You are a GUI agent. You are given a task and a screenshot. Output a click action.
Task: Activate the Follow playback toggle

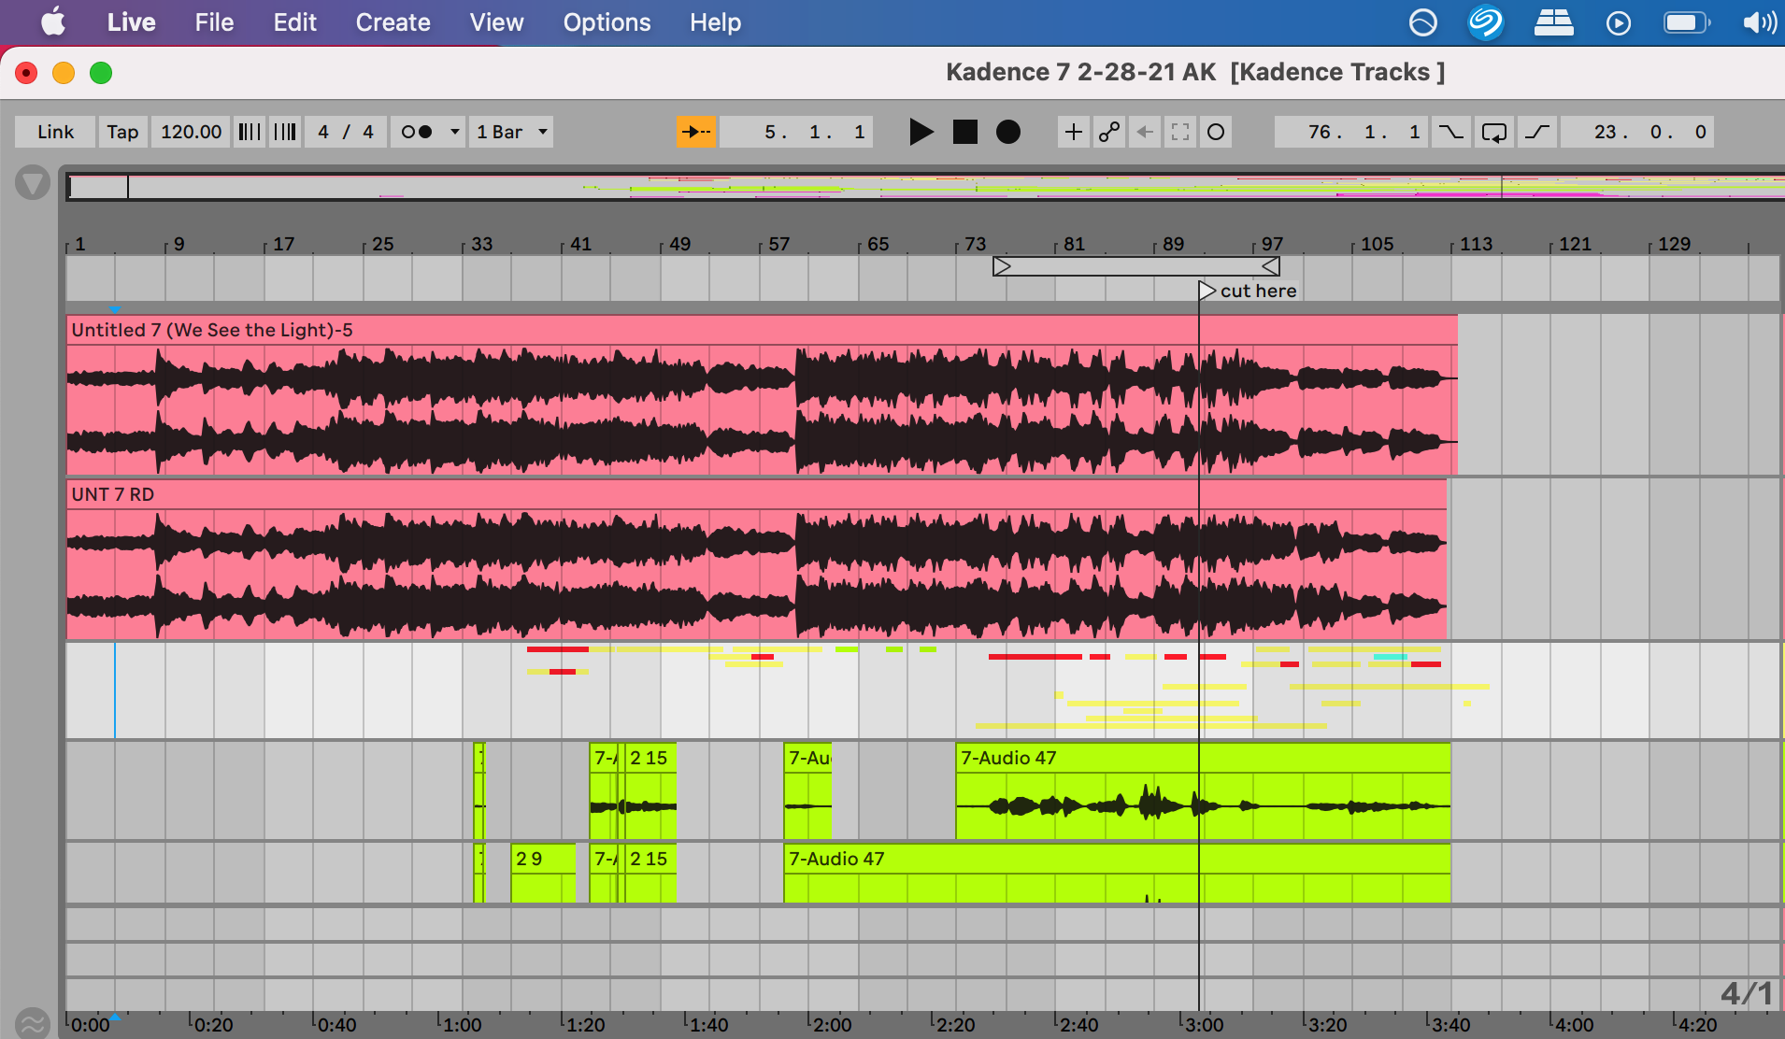tap(696, 132)
